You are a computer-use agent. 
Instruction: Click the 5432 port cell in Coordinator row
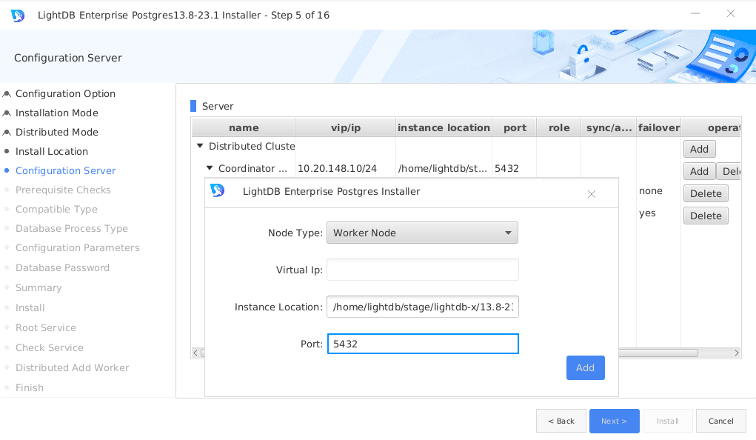pyautogui.click(x=506, y=168)
